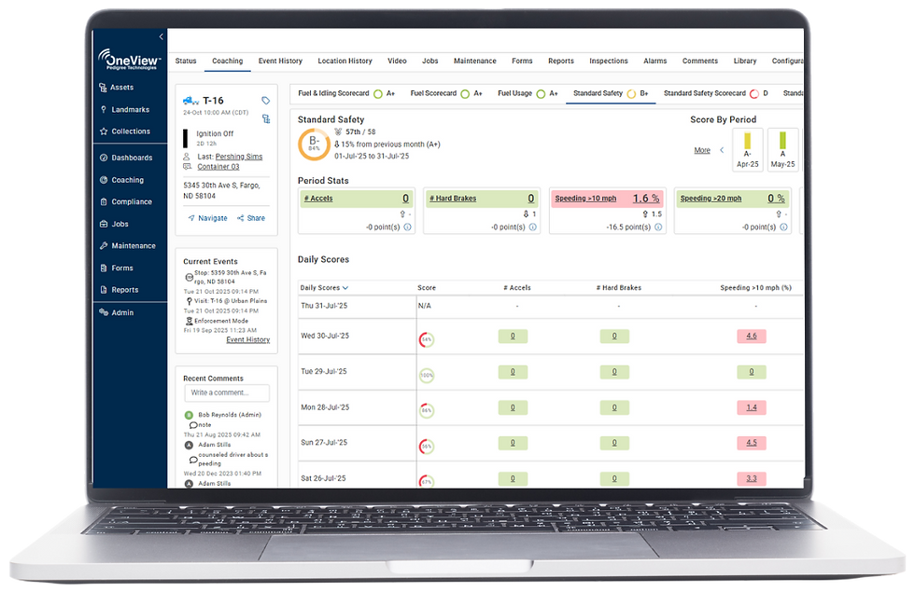Screen dimensions: 915x592
Task: Open the Fuel Scorecard tab
Action: tap(433, 93)
